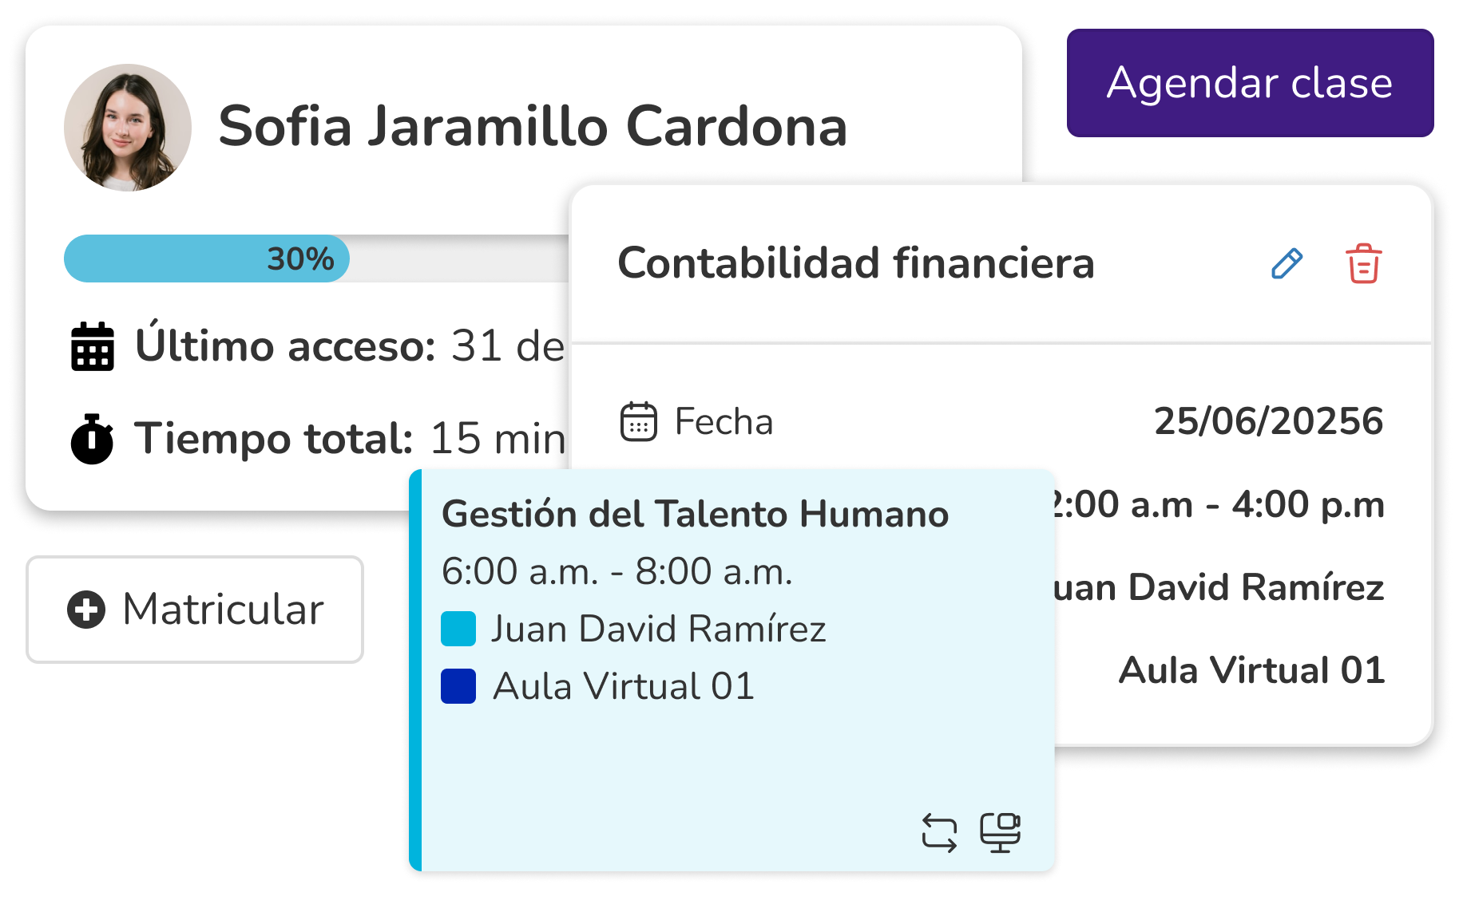
Task: Click the virtual classroom camera icon
Action: [x=1001, y=832]
